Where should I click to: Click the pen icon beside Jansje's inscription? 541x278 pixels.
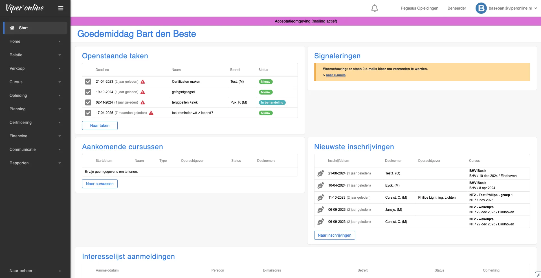coord(321,210)
